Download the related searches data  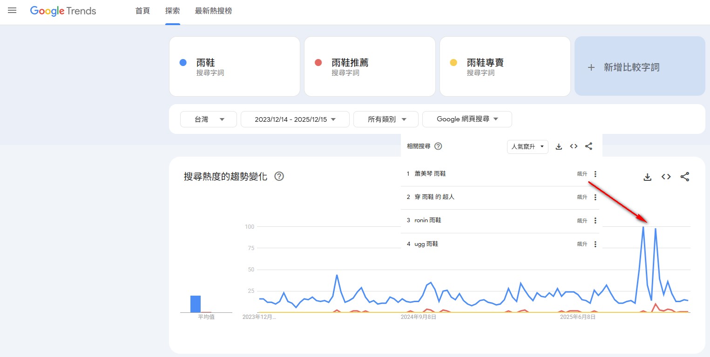point(559,146)
